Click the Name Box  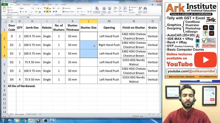tap(11, 17)
